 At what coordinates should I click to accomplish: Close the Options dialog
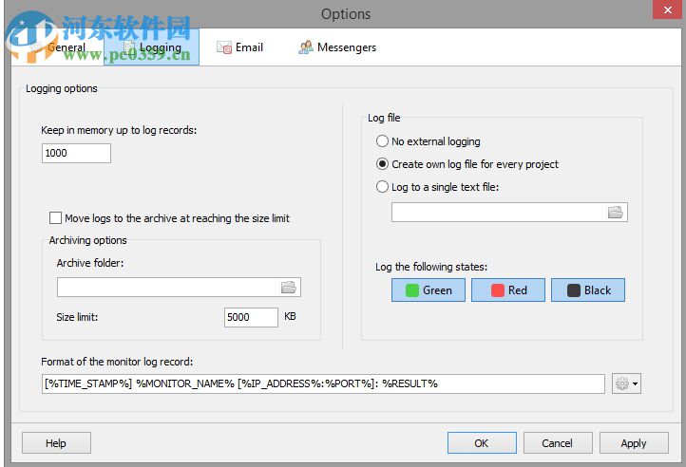coord(667,9)
